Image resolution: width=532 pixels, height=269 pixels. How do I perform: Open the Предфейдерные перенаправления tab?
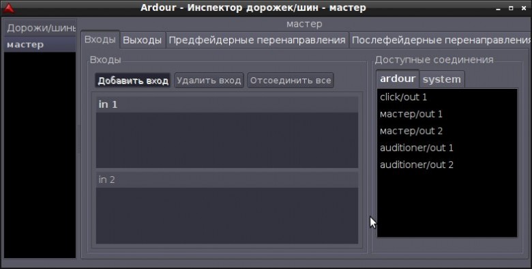(x=257, y=40)
